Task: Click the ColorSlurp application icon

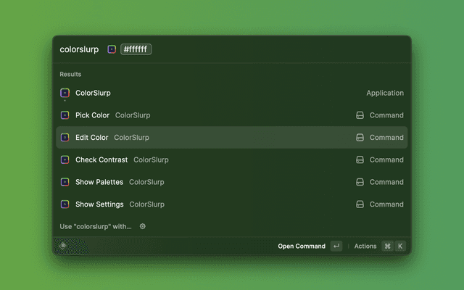Action: (x=65, y=93)
